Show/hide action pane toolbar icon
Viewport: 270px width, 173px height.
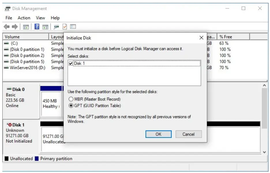click(45, 27)
